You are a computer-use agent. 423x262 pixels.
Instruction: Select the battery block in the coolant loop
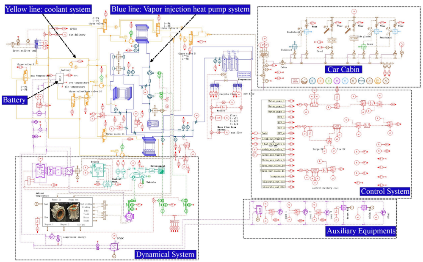tap(60, 78)
